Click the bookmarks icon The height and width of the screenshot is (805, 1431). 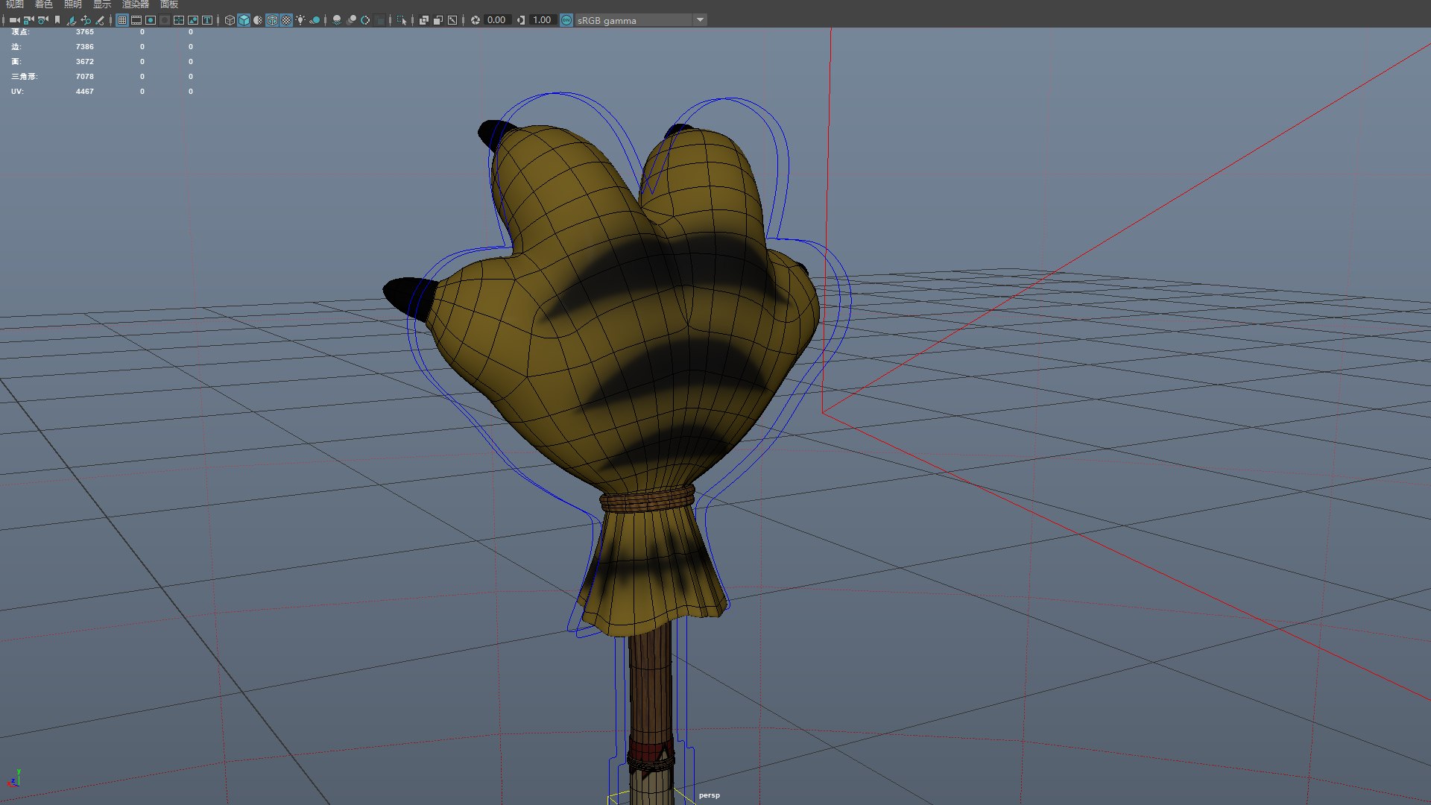57,20
